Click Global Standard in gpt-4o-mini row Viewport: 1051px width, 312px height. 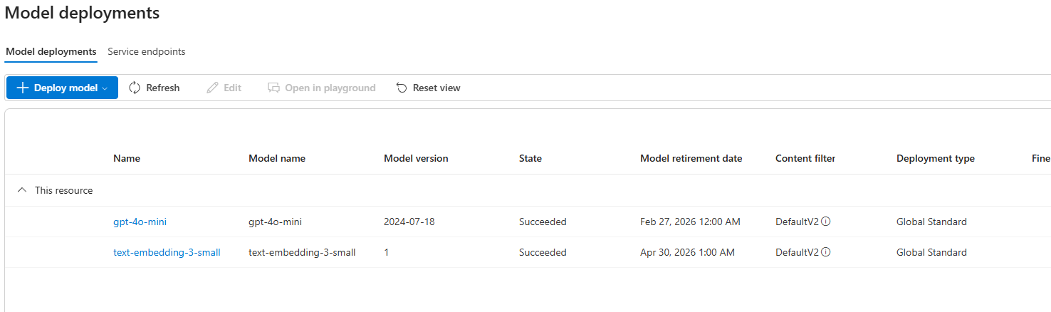[x=931, y=222]
